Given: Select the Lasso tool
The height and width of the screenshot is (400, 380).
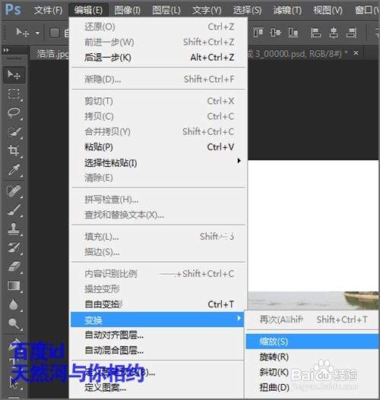Looking at the screenshot, I should point(14,112).
